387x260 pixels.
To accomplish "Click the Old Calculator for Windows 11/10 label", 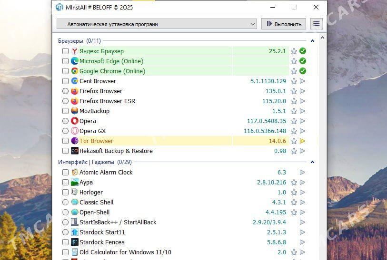I will 125,252.
